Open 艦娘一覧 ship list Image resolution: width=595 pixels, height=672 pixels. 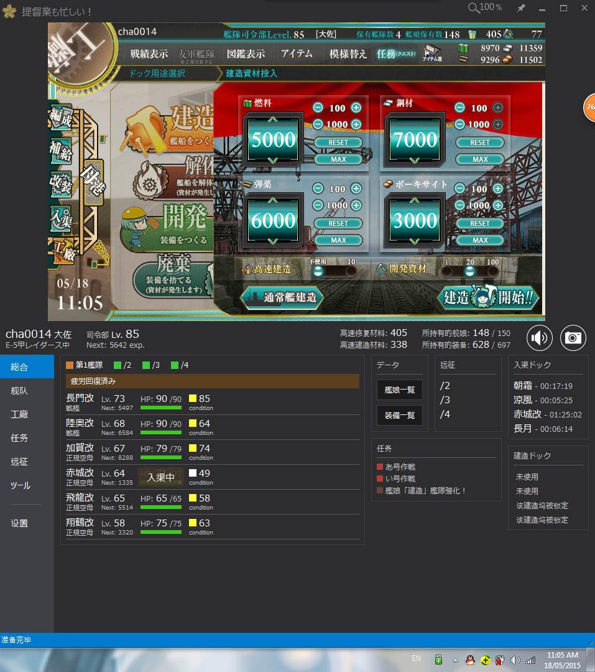pos(400,390)
